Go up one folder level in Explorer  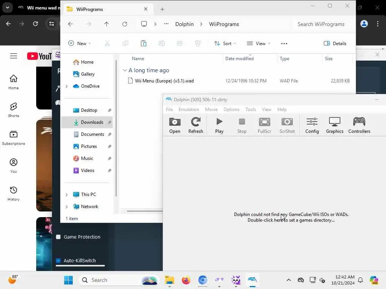[x=106, y=24]
